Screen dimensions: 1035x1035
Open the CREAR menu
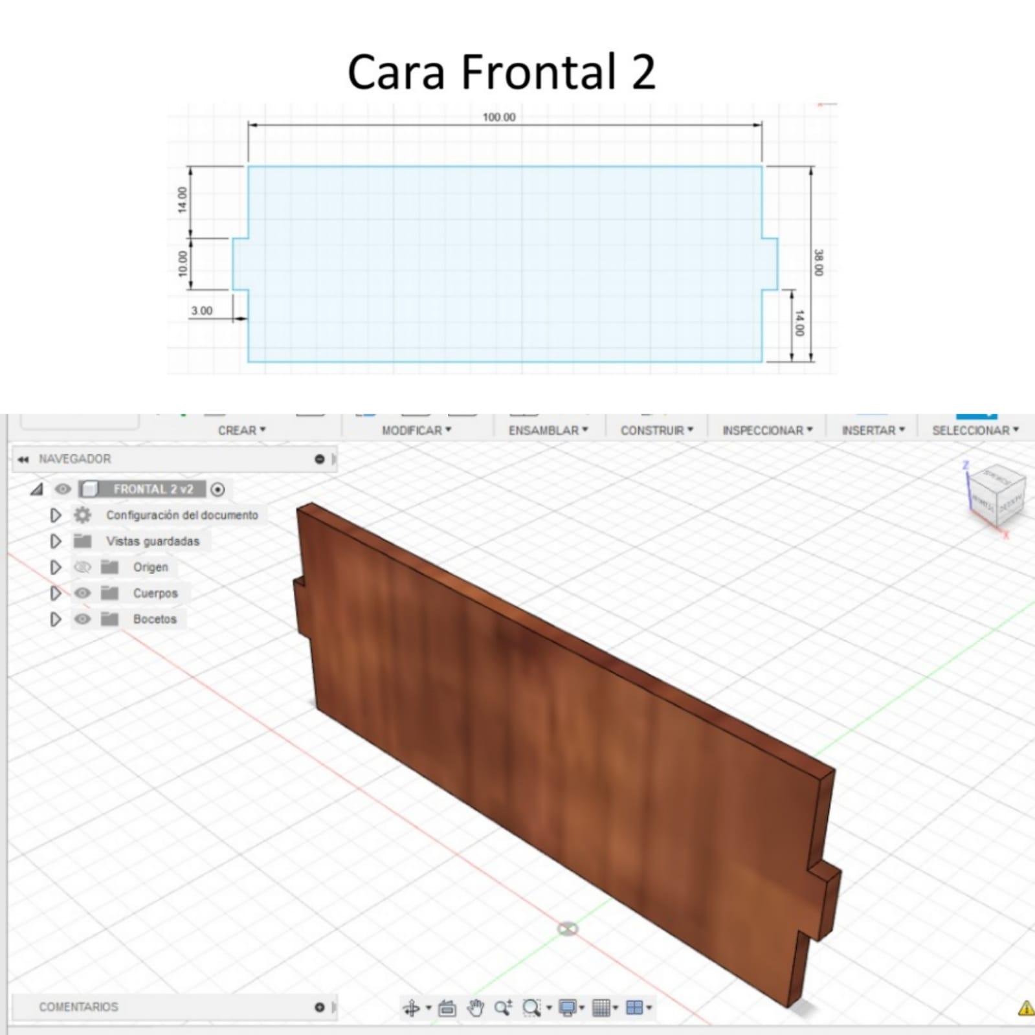pyautogui.click(x=241, y=430)
